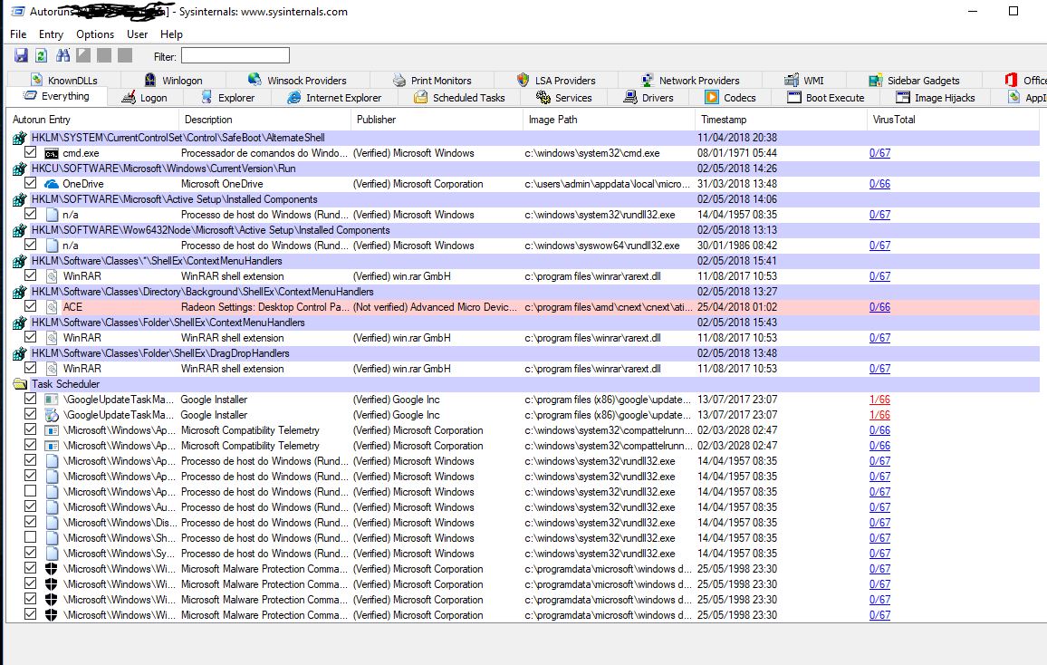The image size is (1047, 665).
Task: Click the OneDrive cloud icon
Action: [x=52, y=184]
